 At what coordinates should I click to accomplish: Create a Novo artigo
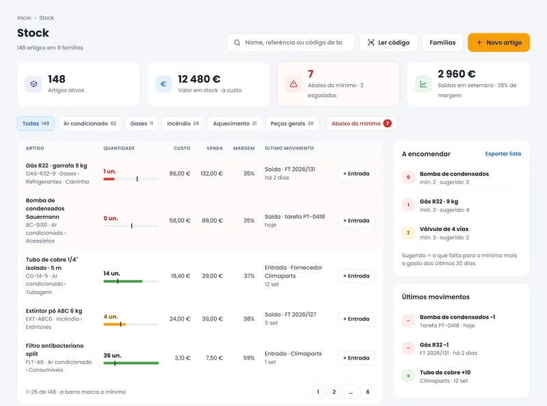[x=499, y=42]
